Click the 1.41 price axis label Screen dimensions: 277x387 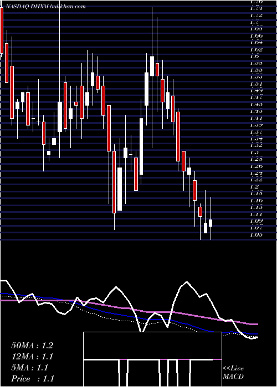pyautogui.click(x=256, y=118)
